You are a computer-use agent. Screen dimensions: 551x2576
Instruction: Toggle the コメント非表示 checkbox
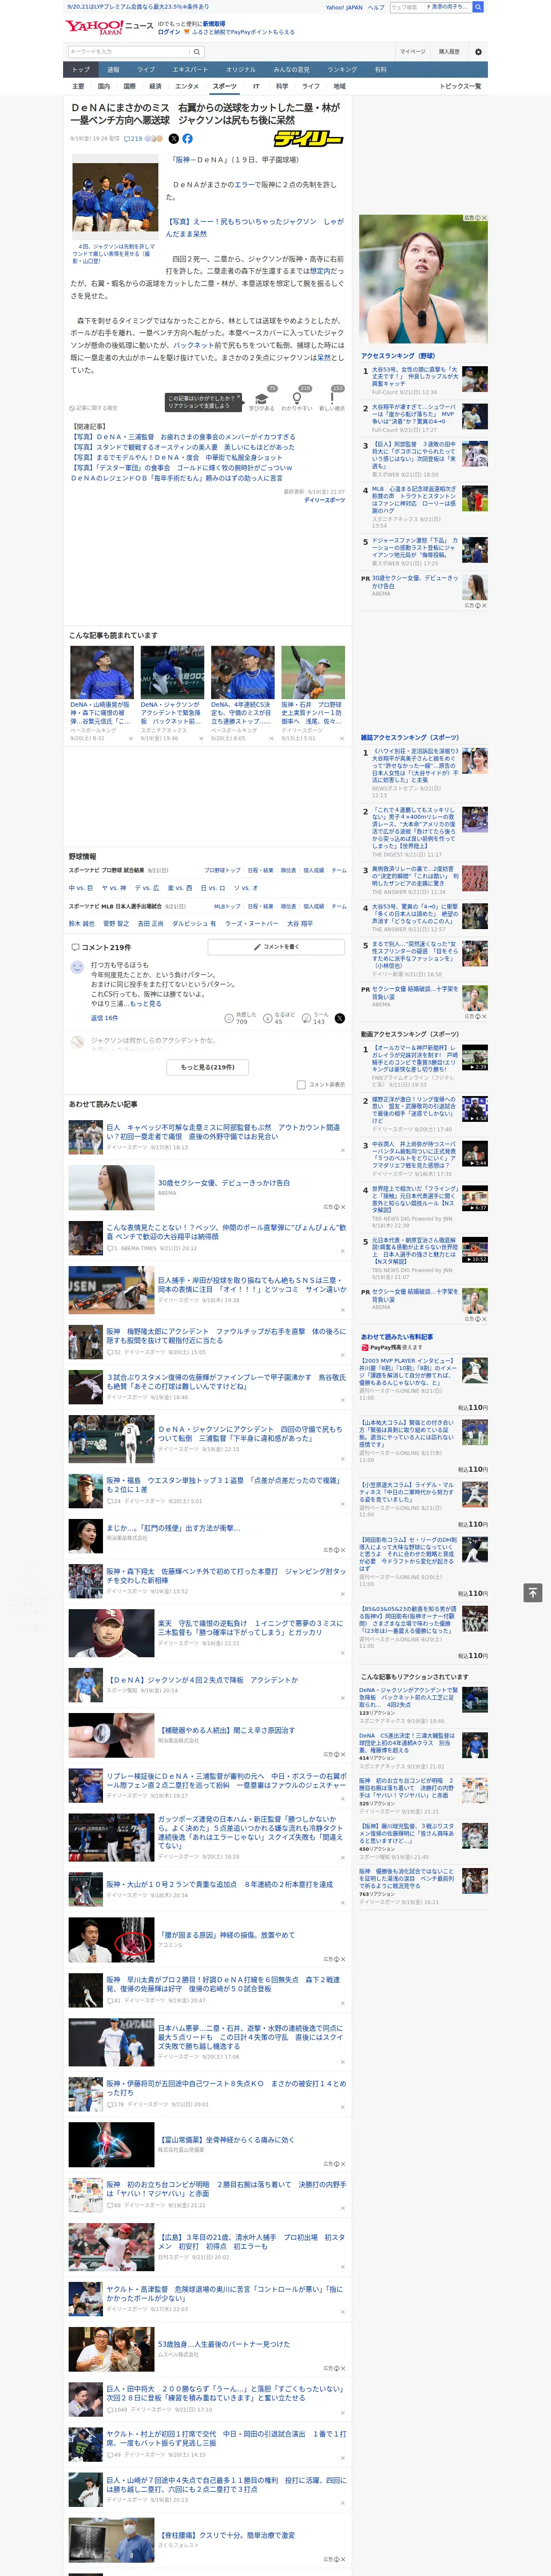coord(301,1084)
